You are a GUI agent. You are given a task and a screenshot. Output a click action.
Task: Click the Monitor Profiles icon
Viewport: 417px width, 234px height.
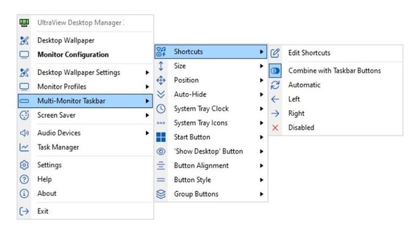coord(24,87)
